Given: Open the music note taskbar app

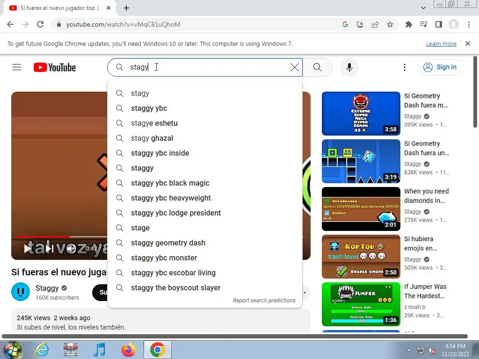Looking at the screenshot, I should point(99,350).
